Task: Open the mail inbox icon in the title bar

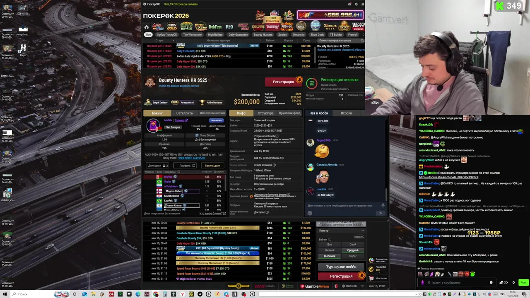Action: click(x=350, y=4)
